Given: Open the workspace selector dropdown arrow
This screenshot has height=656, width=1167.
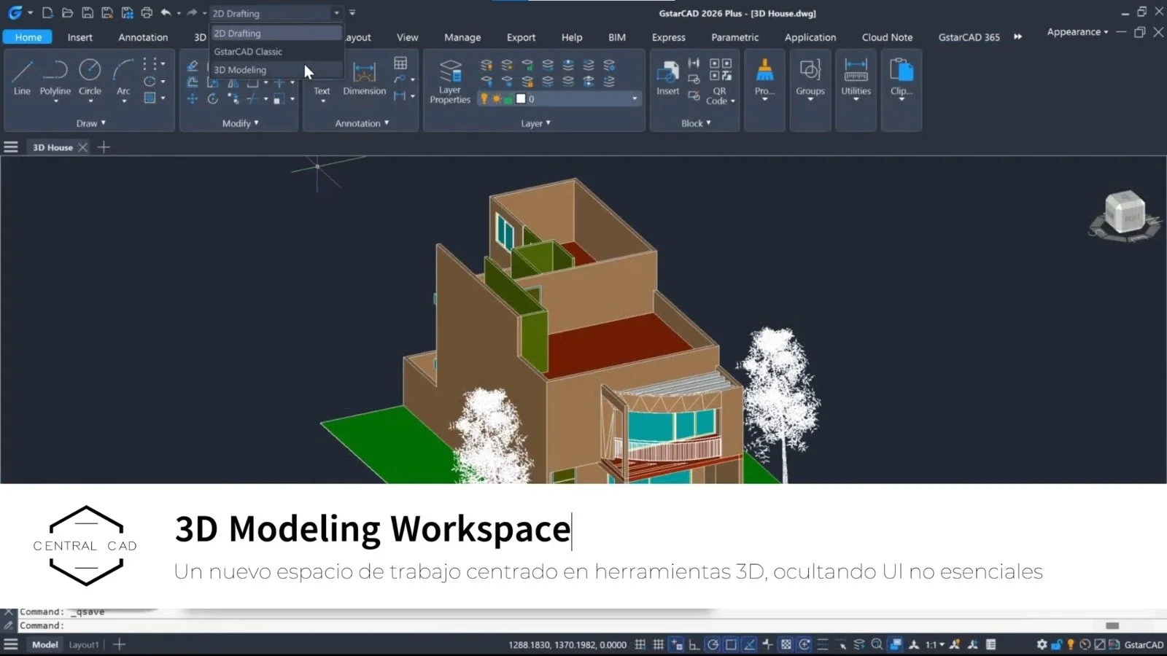Looking at the screenshot, I should click(336, 13).
